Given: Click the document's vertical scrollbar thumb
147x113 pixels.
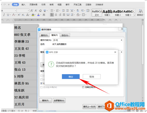Looking at the screenshot, I should [x=143, y=45].
